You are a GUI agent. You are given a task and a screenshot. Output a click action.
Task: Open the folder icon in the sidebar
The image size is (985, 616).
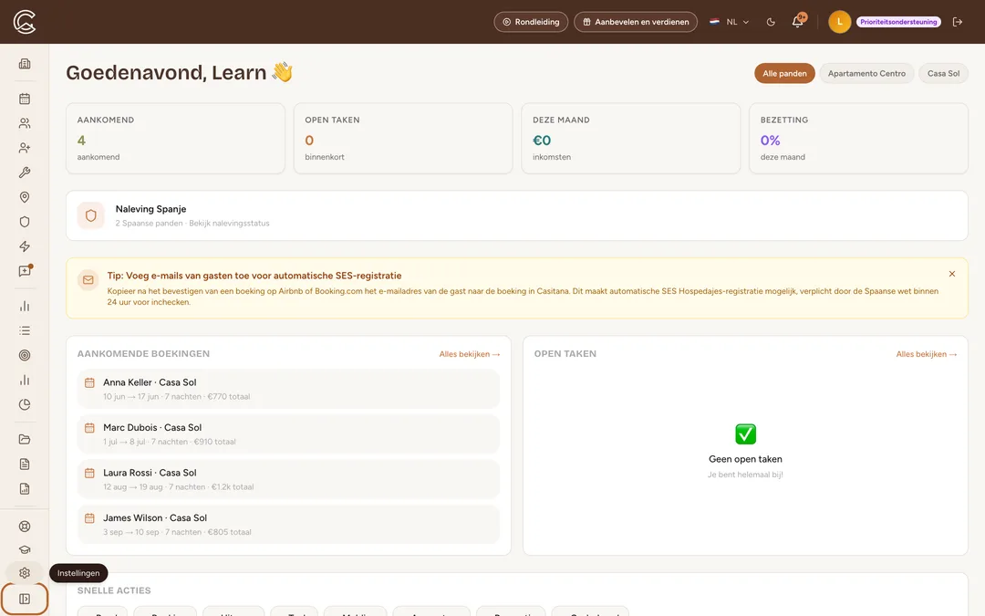point(25,439)
